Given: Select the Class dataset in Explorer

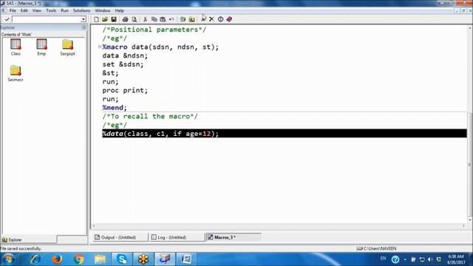Looking at the screenshot, I should (x=16, y=47).
